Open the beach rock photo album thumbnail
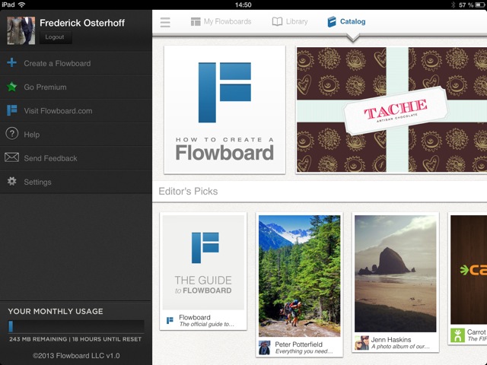The width and height of the screenshot is (487, 365). (395, 273)
